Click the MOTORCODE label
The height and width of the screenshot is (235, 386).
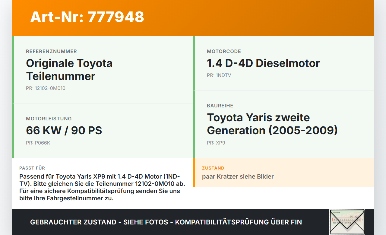point(224,51)
